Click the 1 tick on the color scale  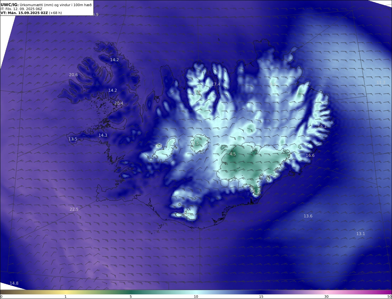66,297
